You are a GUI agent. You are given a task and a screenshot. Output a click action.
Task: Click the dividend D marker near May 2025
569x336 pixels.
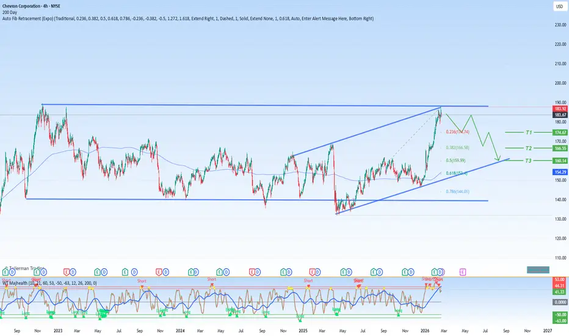349,272
